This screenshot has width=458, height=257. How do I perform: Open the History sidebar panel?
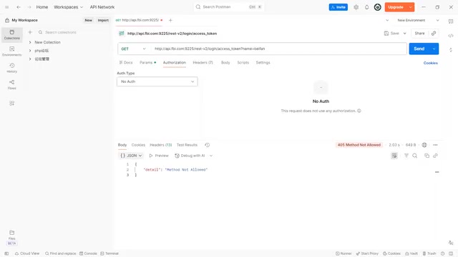pos(11,68)
